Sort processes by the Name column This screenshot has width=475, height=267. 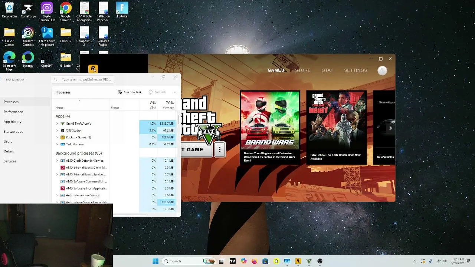coord(81,105)
